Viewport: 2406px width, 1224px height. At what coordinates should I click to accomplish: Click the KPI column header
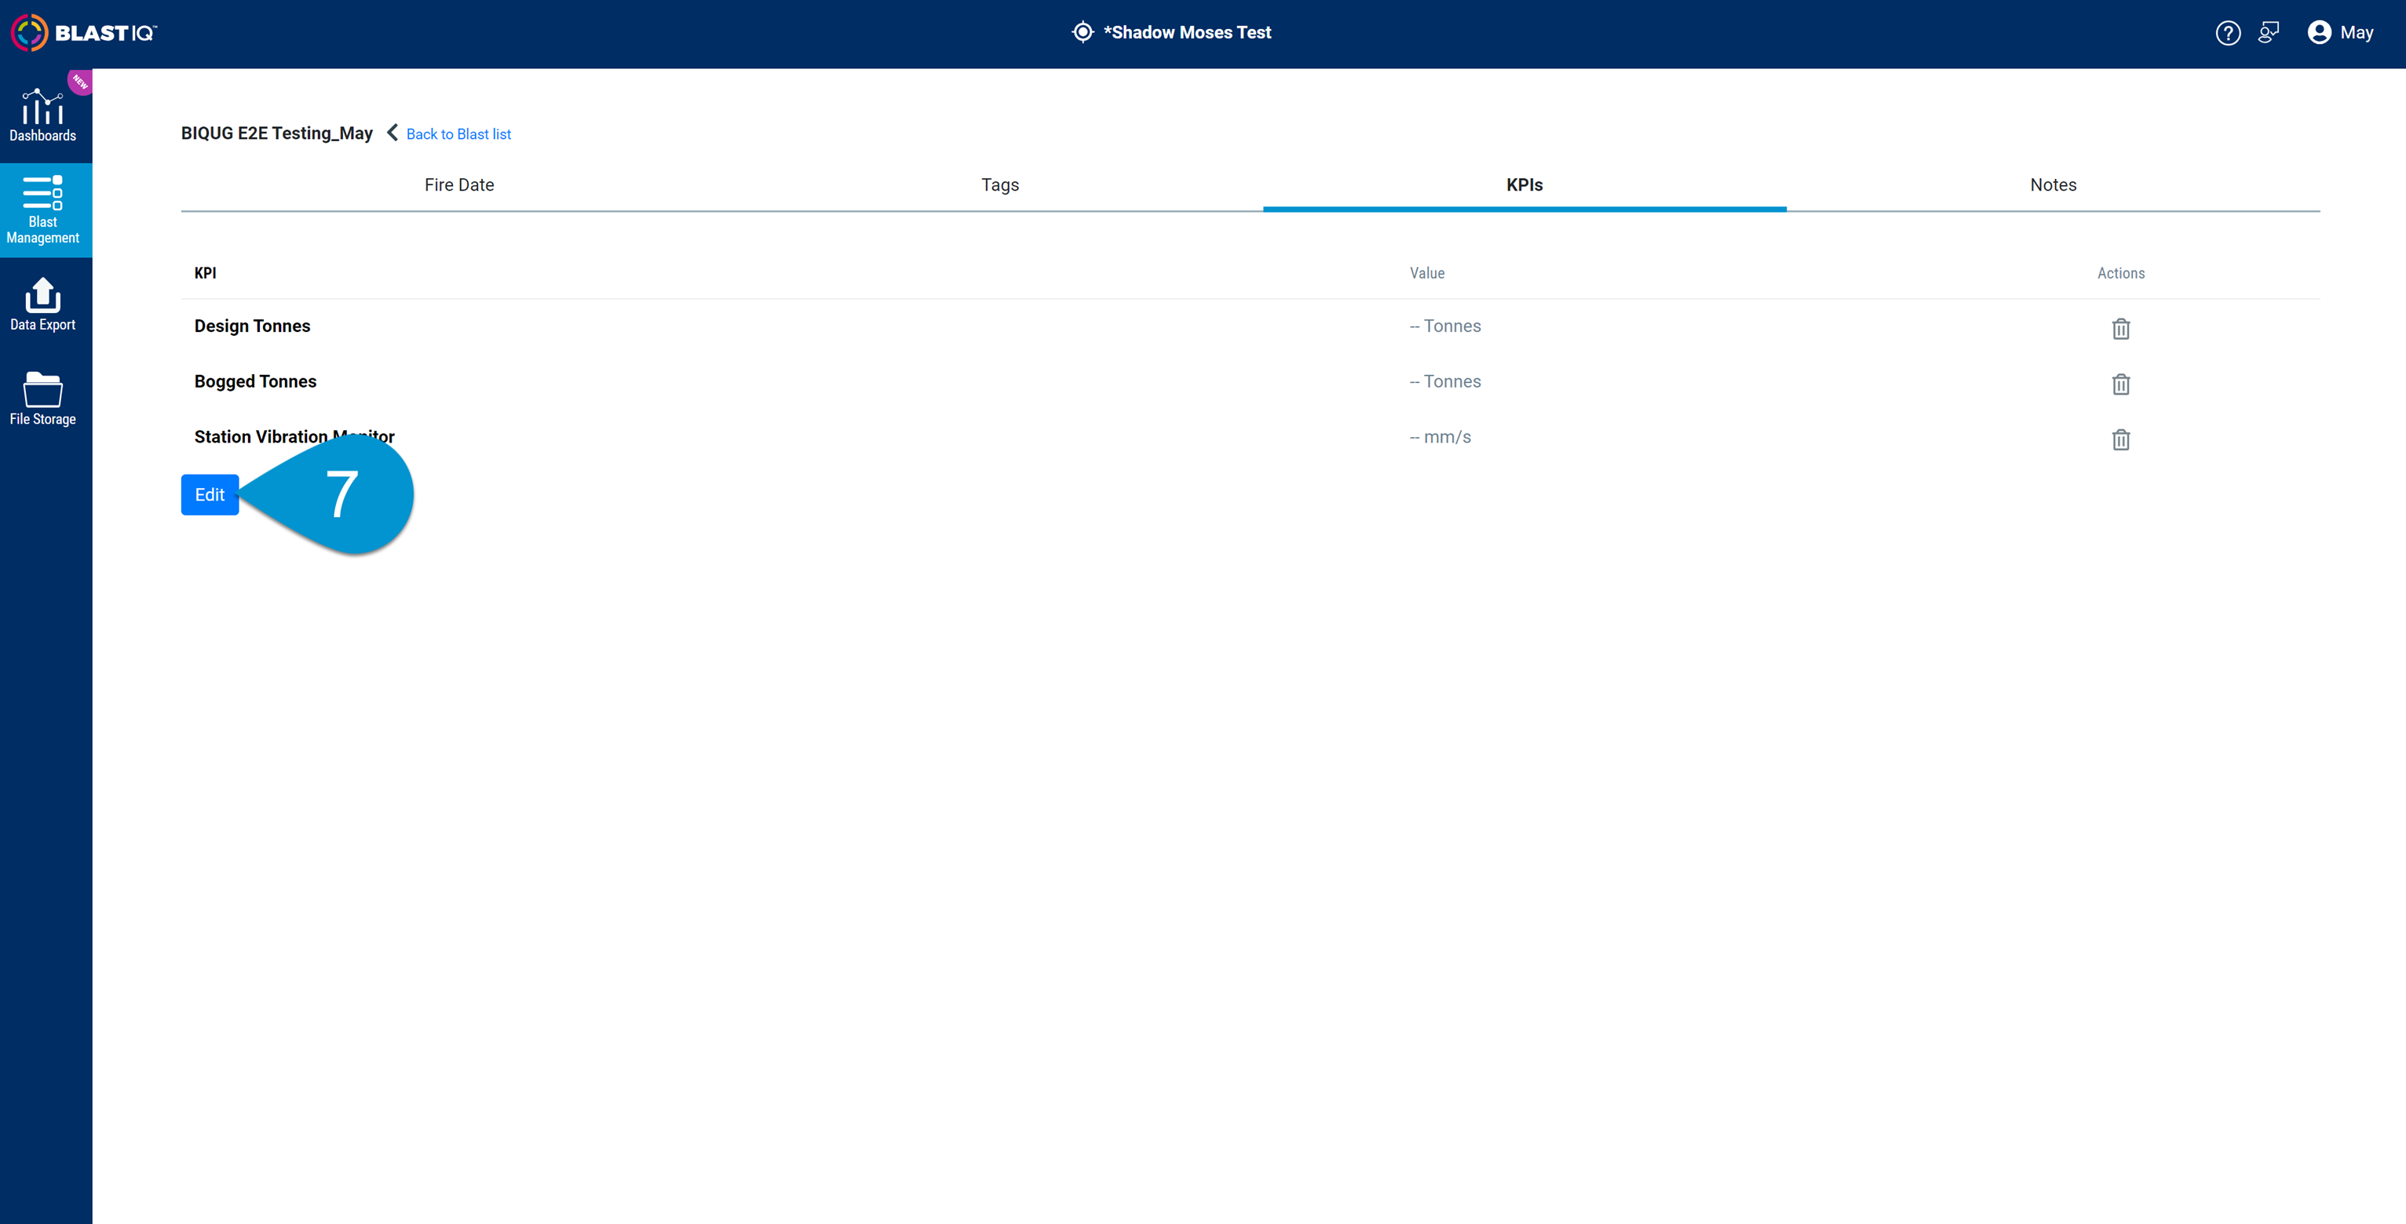(x=206, y=272)
